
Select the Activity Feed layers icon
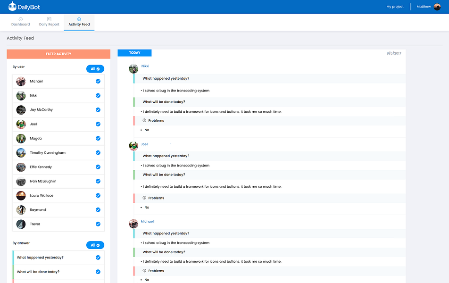tap(79, 19)
